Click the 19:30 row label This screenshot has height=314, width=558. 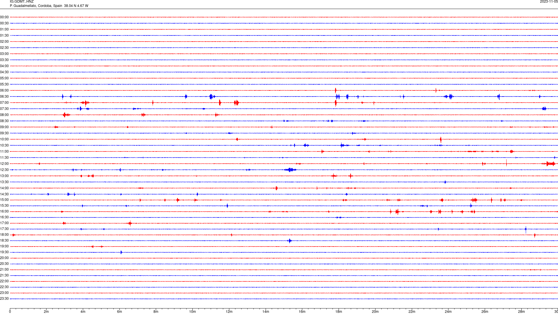(x=4, y=252)
